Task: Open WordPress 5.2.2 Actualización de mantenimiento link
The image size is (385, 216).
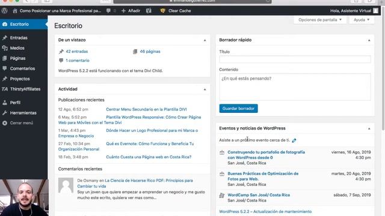Action: (265, 212)
